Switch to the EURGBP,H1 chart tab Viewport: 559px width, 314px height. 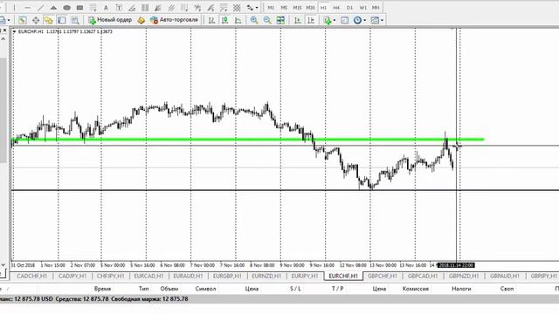pos(227,276)
